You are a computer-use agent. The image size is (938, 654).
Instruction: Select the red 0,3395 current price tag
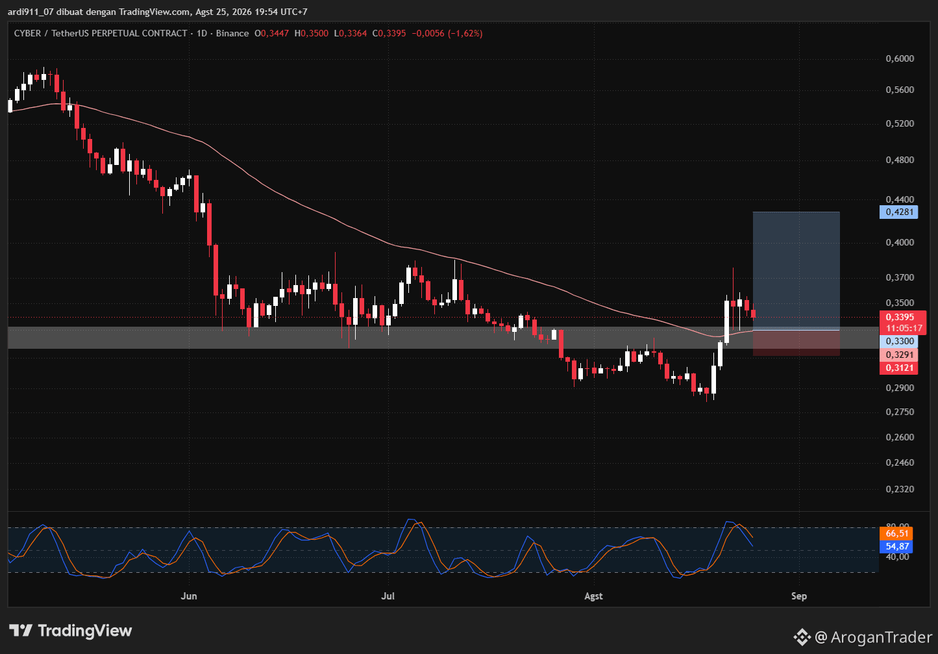coord(902,317)
